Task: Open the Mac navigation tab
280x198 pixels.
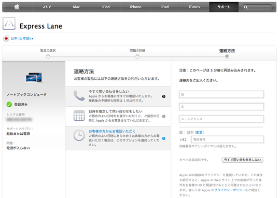Action: point(76,7)
